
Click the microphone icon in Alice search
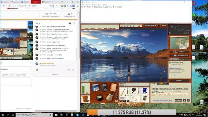[50, 115]
